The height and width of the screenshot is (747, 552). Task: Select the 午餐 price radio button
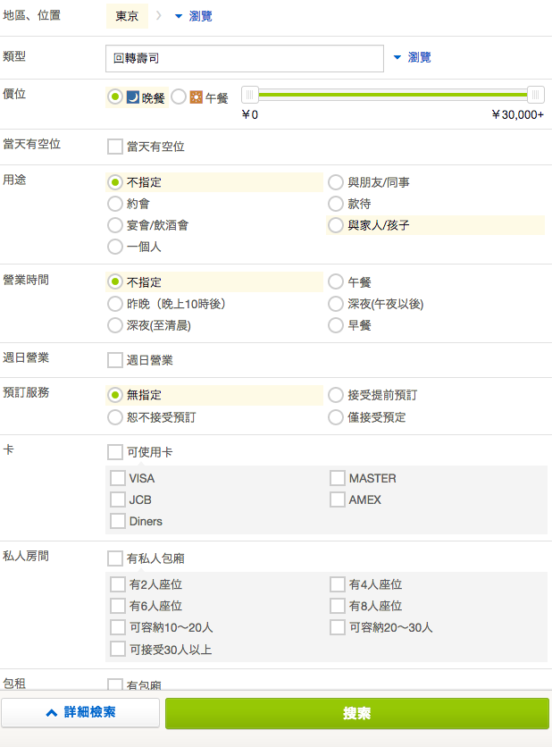tap(179, 97)
